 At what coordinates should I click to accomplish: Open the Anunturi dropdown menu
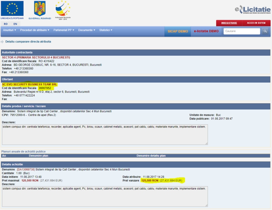click(10, 30)
